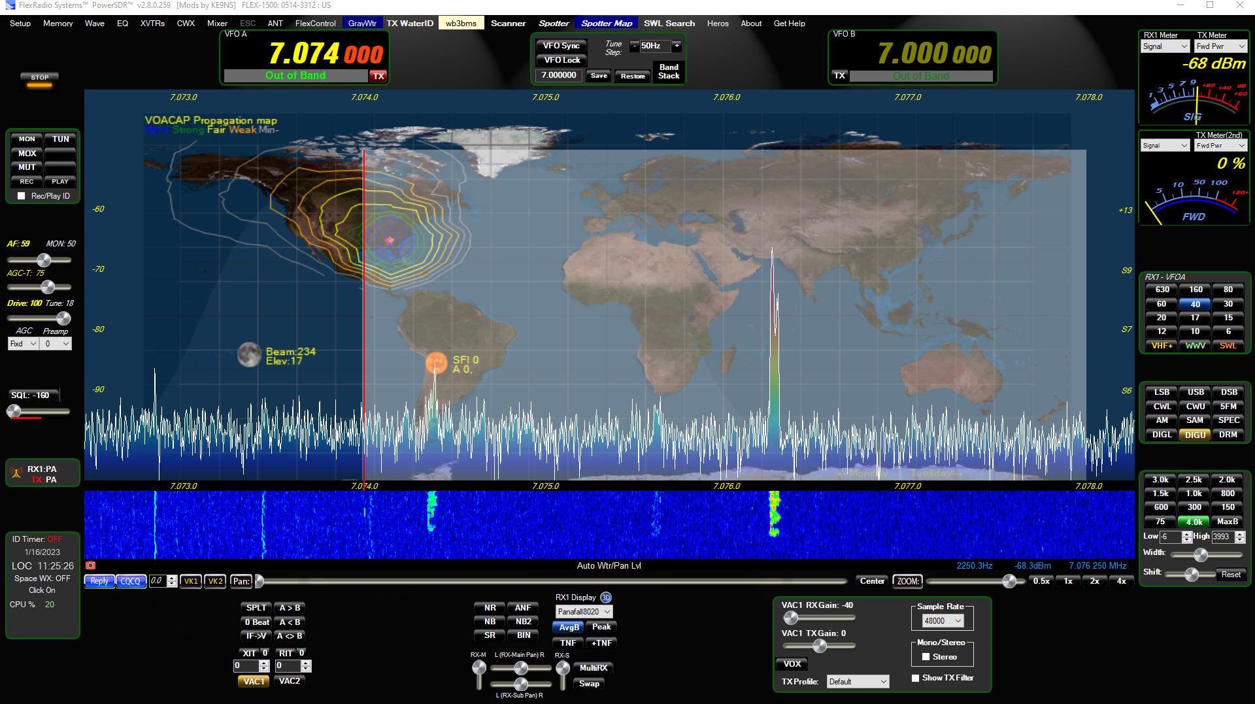The image size is (1255, 704).
Task: Click the red TX indicator on VFO A
Action: click(378, 76)
